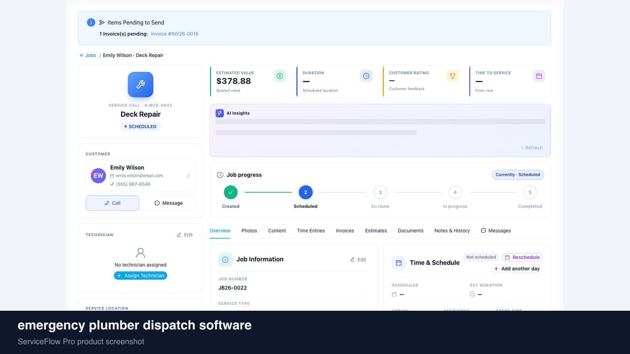The width and height of the screenshot is (630, 354).
Task: Reschedule the job
Action: point(522,257)
